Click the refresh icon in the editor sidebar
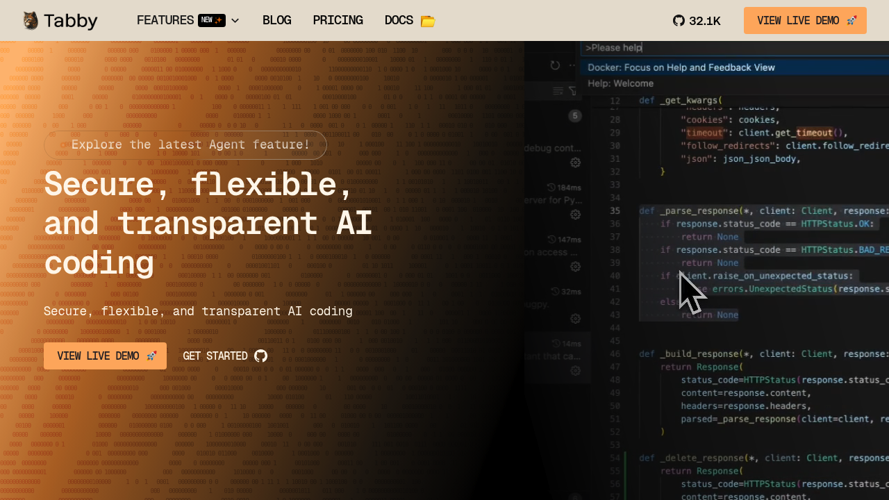 [555, 65]
